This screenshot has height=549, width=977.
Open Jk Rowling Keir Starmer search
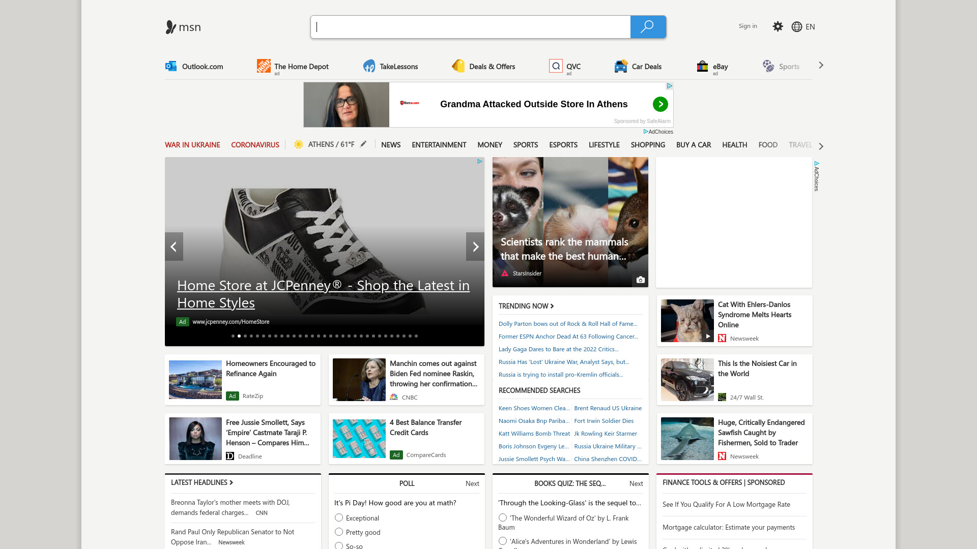point(606,434)
